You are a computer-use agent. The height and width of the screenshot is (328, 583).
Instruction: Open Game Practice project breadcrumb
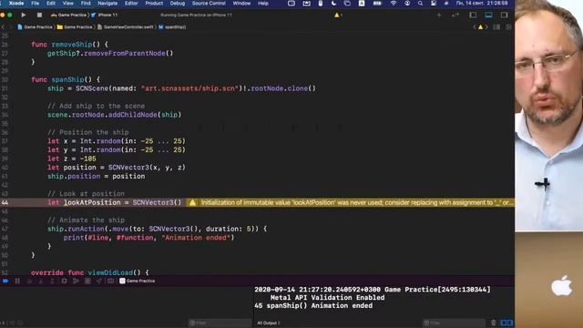click(35, 27)
